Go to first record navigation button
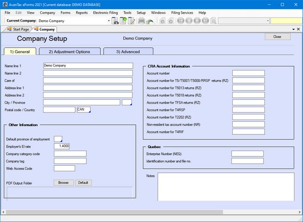Screen dimensions: 303x222 (x=181, y=21)
